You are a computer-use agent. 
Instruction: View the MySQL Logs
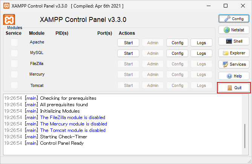pyautogui.click(x=201, y=53)
